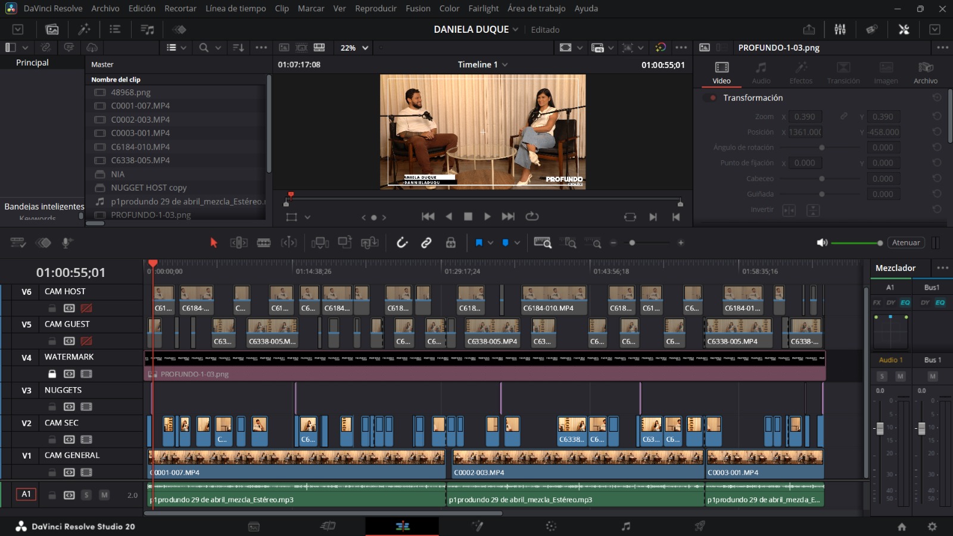Select the Principal bin
Image resolution: width=953 pixels, height=536 pixels.
(x=33, y=63)
